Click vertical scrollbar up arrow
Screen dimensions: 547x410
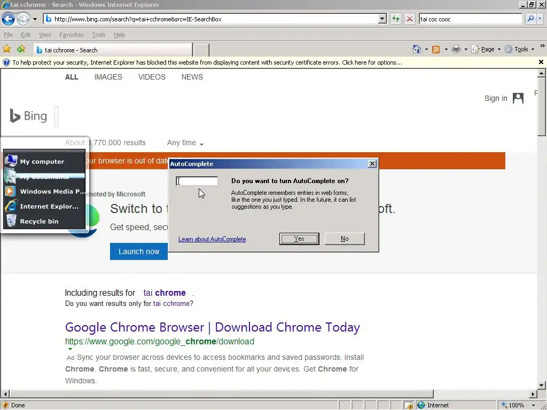(x=542, y=73)
